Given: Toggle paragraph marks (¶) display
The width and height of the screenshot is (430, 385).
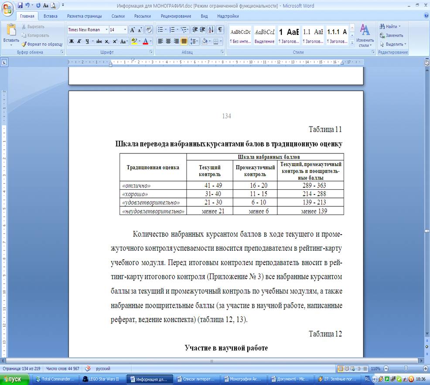Looking at the screenshot, I should pyautogui.click(x=220, y=30).
